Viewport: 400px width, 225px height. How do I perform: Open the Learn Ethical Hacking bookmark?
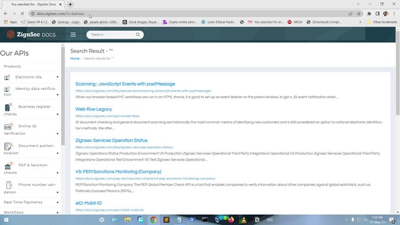point(218,22)
